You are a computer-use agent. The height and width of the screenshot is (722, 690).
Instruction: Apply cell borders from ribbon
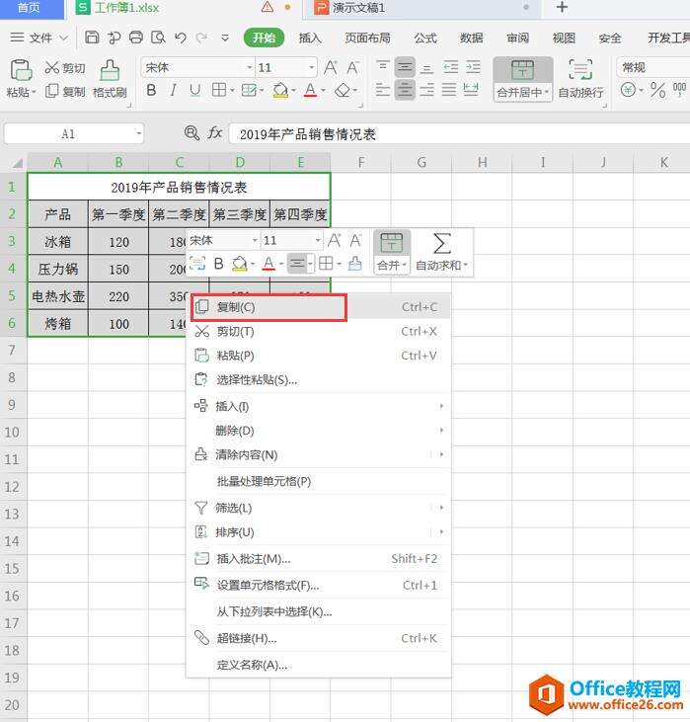219,90
